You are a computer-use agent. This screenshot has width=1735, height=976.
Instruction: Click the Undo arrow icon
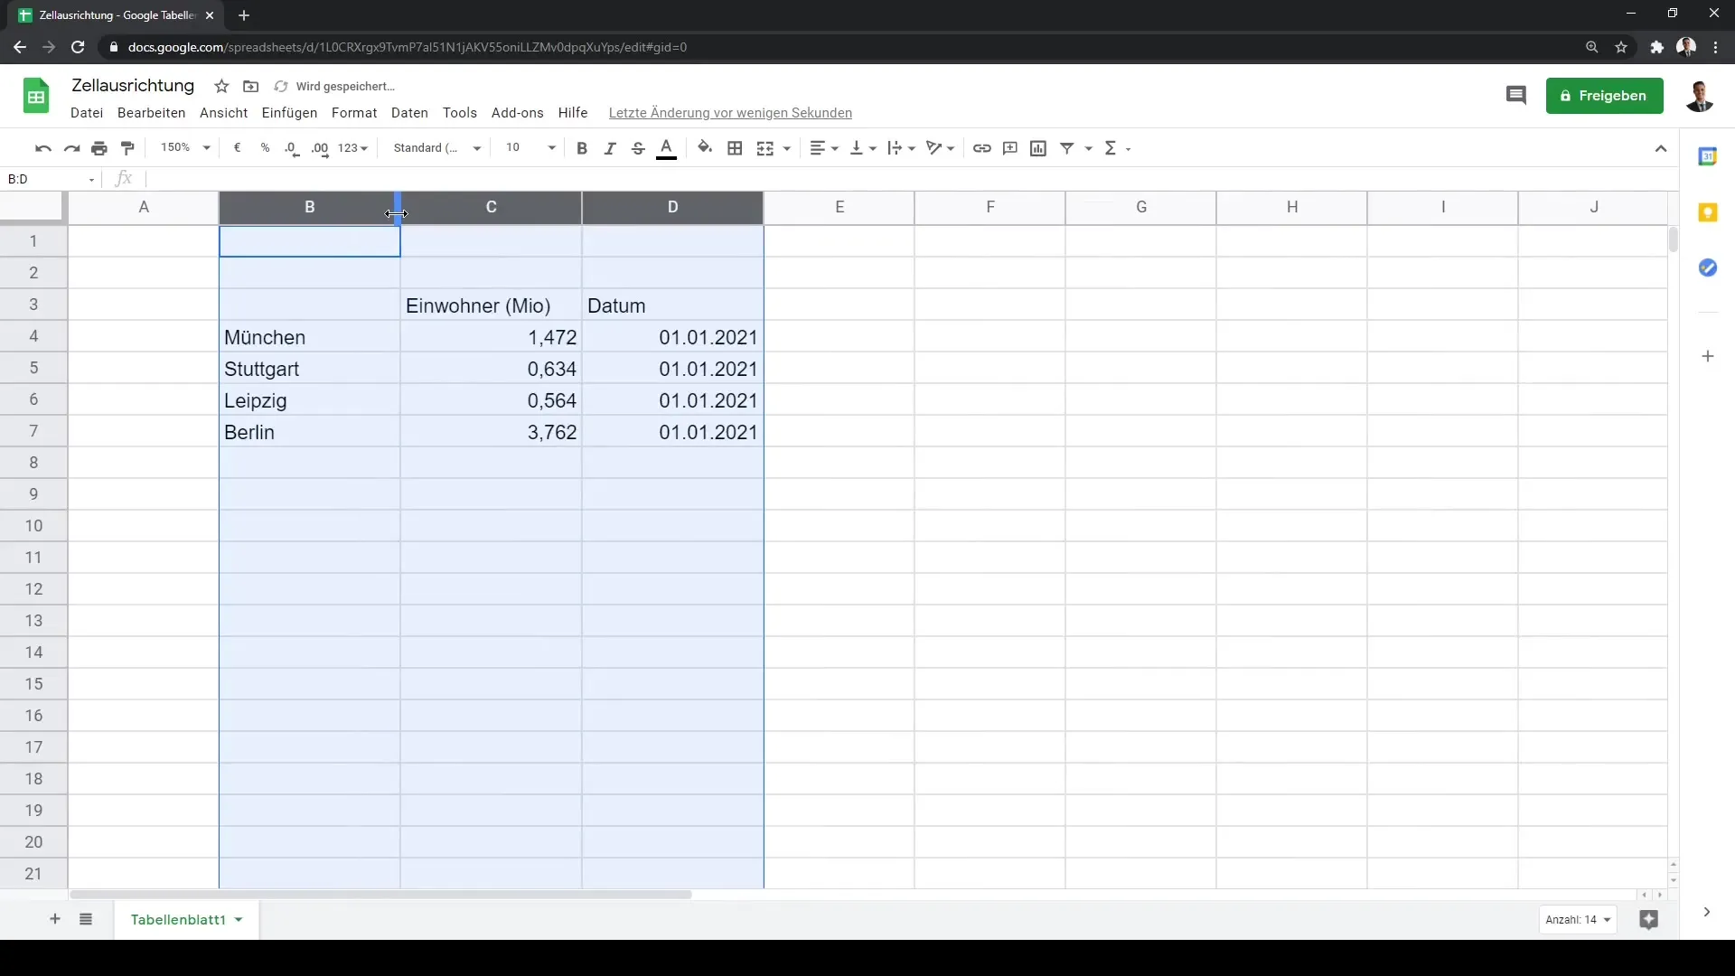click(x=42, y=148)
